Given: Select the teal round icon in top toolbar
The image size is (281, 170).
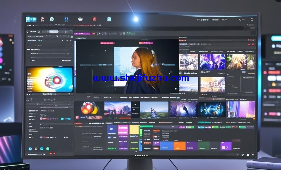Looking at the screenshot, I should (x=52, y=19).
